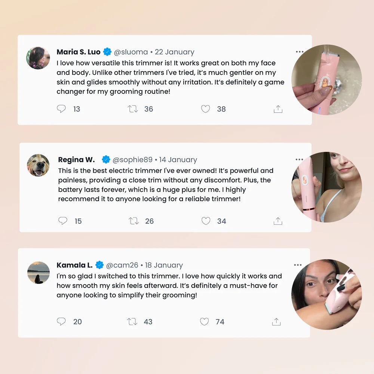Reply to Kamala L.'s tweet

pos(61,322)
